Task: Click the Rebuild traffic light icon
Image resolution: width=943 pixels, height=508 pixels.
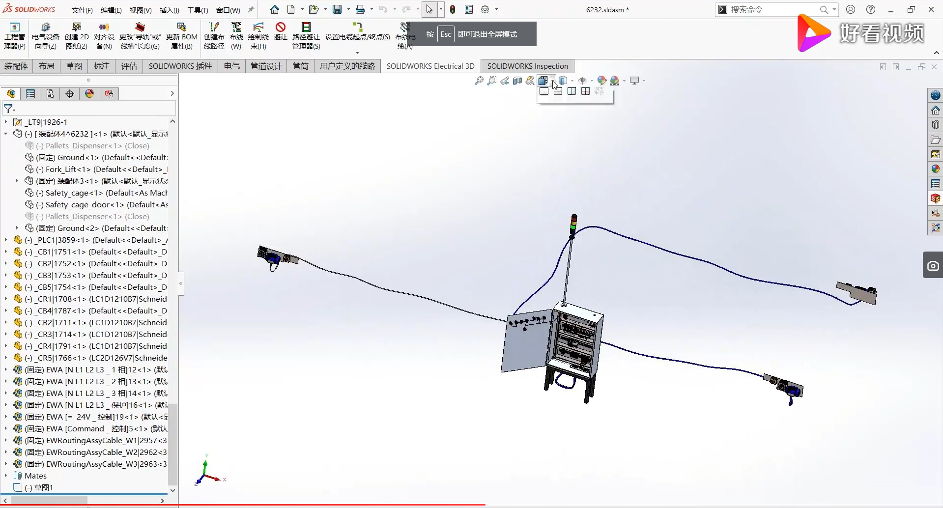Action: (x=453, y=9)
